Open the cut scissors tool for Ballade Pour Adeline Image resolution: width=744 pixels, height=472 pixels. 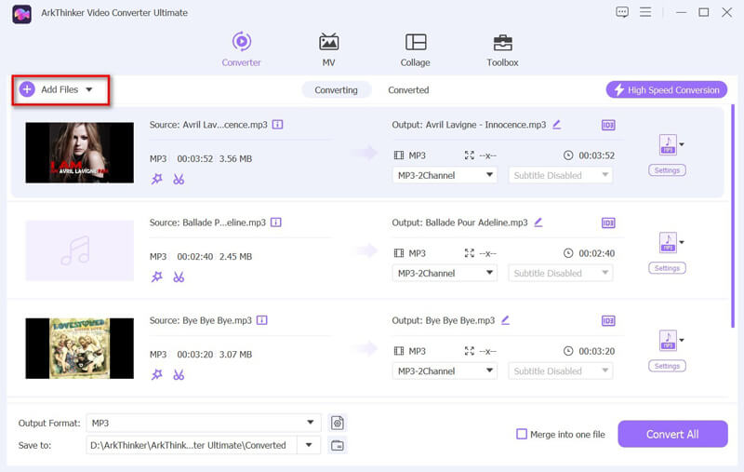coord(179,276)
